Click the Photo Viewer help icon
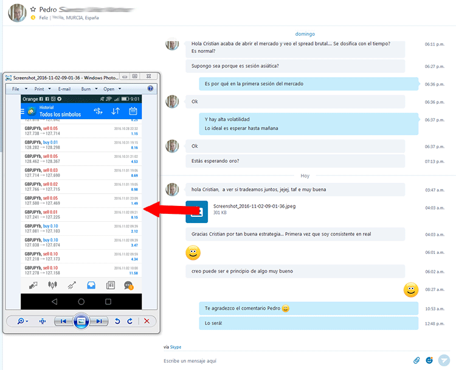This screenshot has width=456, height=370. pos(150,89)
